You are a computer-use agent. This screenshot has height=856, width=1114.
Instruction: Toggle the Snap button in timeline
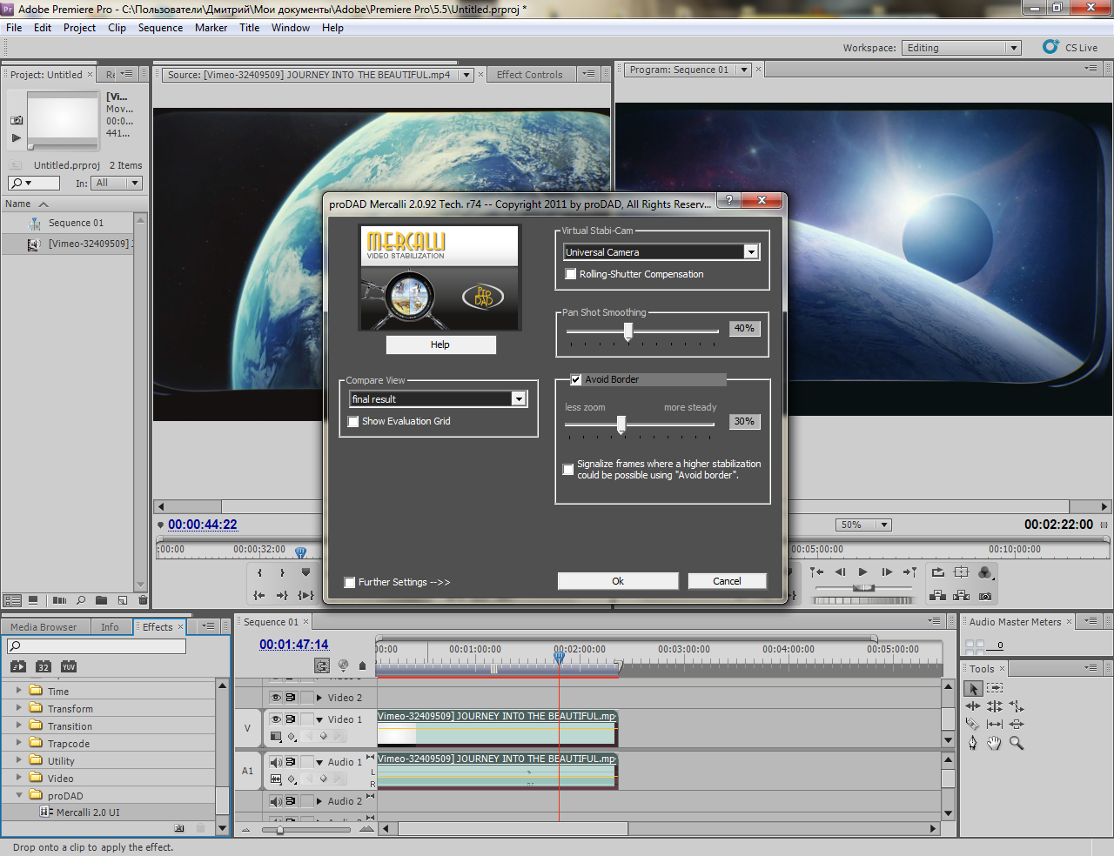[322, 665]
